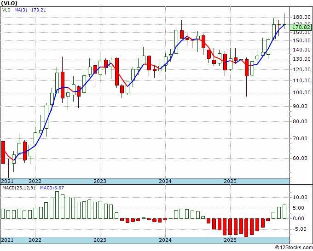Click the 140.00 price axis label
Screen dimensions: 313x251
pyautogui.click(x=301, y=50)
